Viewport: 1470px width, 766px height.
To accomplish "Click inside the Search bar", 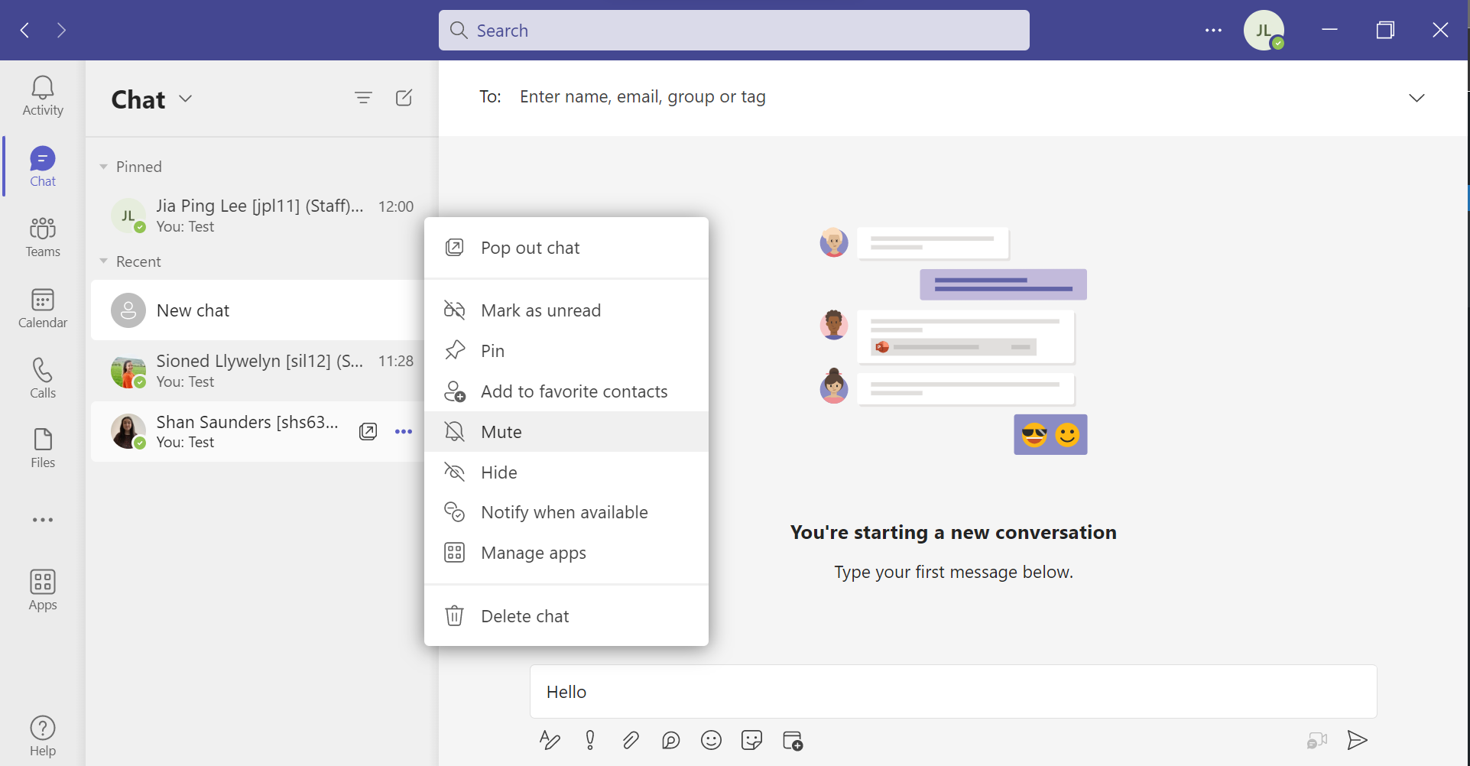I will coord(734,30).
